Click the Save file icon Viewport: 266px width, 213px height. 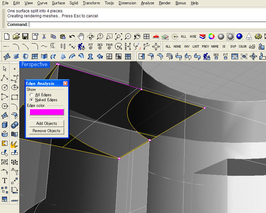tap(25, 36)
